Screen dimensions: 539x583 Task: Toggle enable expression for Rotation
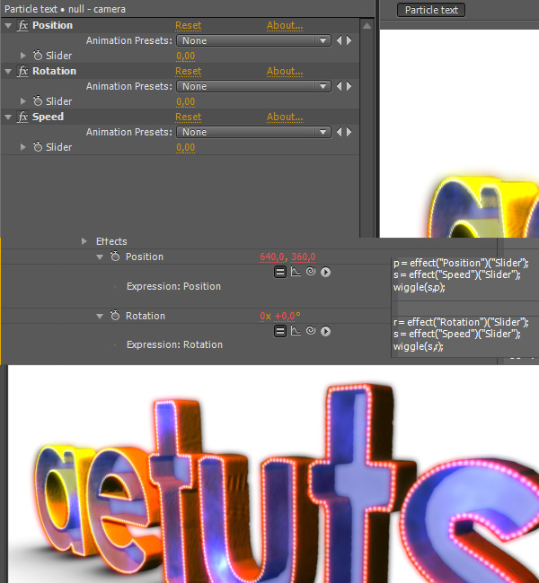279,331
